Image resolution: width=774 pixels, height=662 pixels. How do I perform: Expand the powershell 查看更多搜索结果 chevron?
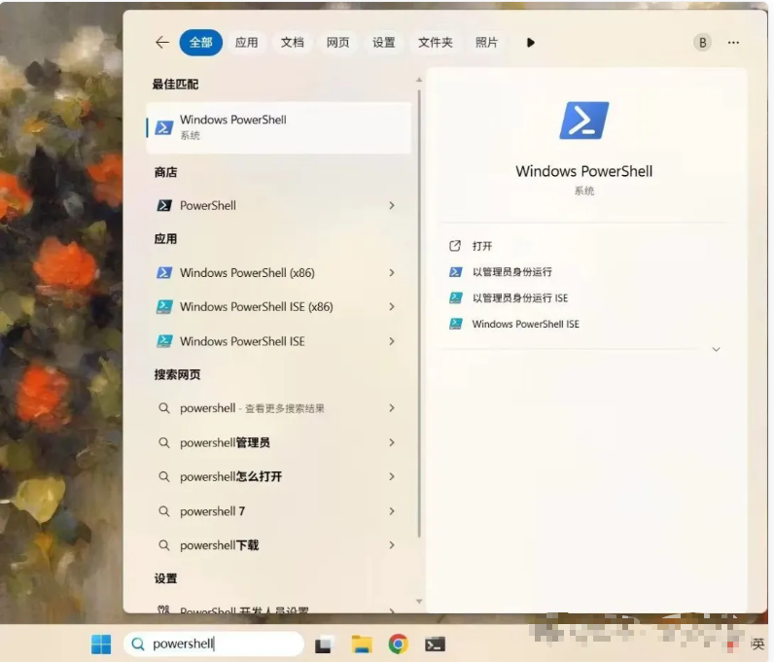point(392,408)
